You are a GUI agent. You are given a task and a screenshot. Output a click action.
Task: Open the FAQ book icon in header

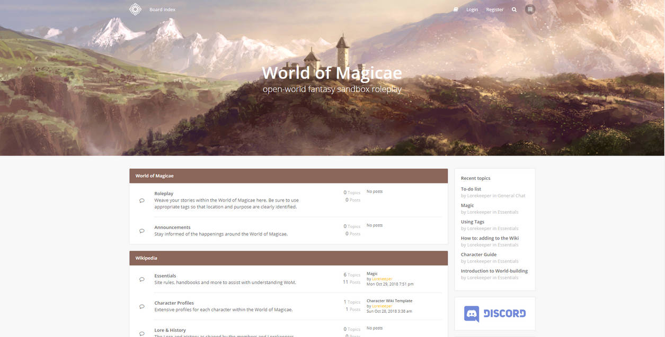click(456, 10)
